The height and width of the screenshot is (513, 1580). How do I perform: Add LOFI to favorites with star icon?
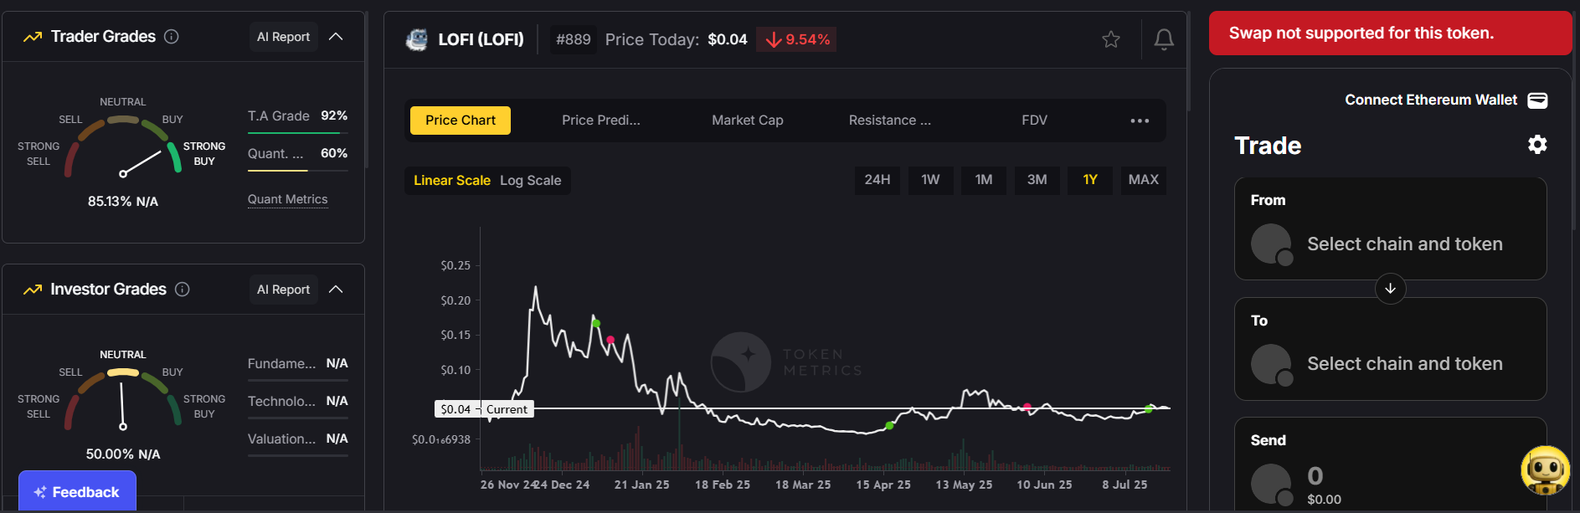pos(1111,39)
